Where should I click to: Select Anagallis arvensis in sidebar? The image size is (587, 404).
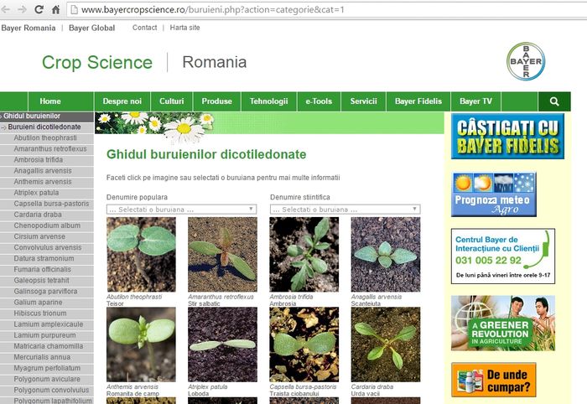point(47,171)
